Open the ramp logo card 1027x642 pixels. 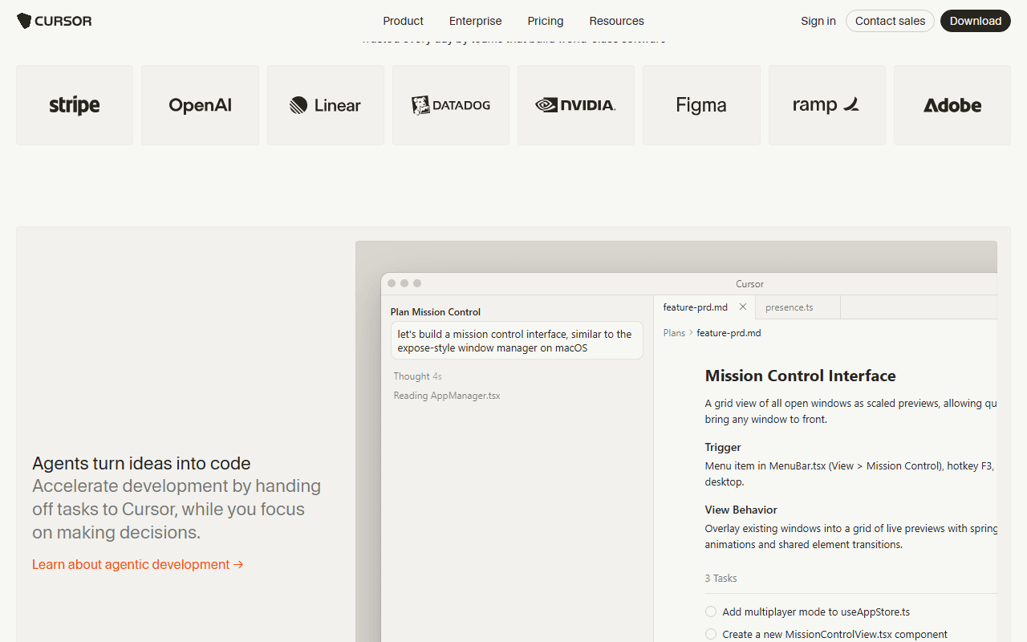[x=827, y=105]
